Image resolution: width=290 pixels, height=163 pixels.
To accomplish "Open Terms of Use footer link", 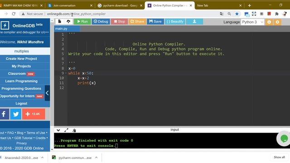I will (x=36, y=133).
